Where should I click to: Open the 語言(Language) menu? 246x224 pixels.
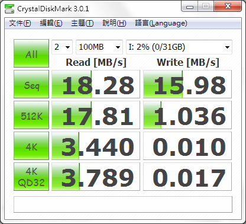tap(161, 23)
